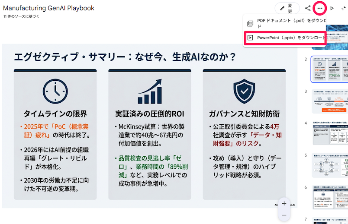Viewport: 348px width, 224px height.
Task: Select PDF ドキュメント (.pdf) をダウンロード menu item
Action: pos(285,23)
